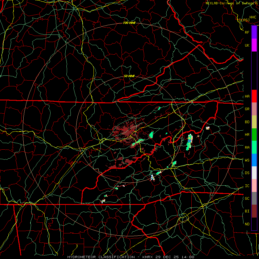The width and height of the screenshot is (259, 259).
Task: Click the RA legend label
Action: pos(247,148)
